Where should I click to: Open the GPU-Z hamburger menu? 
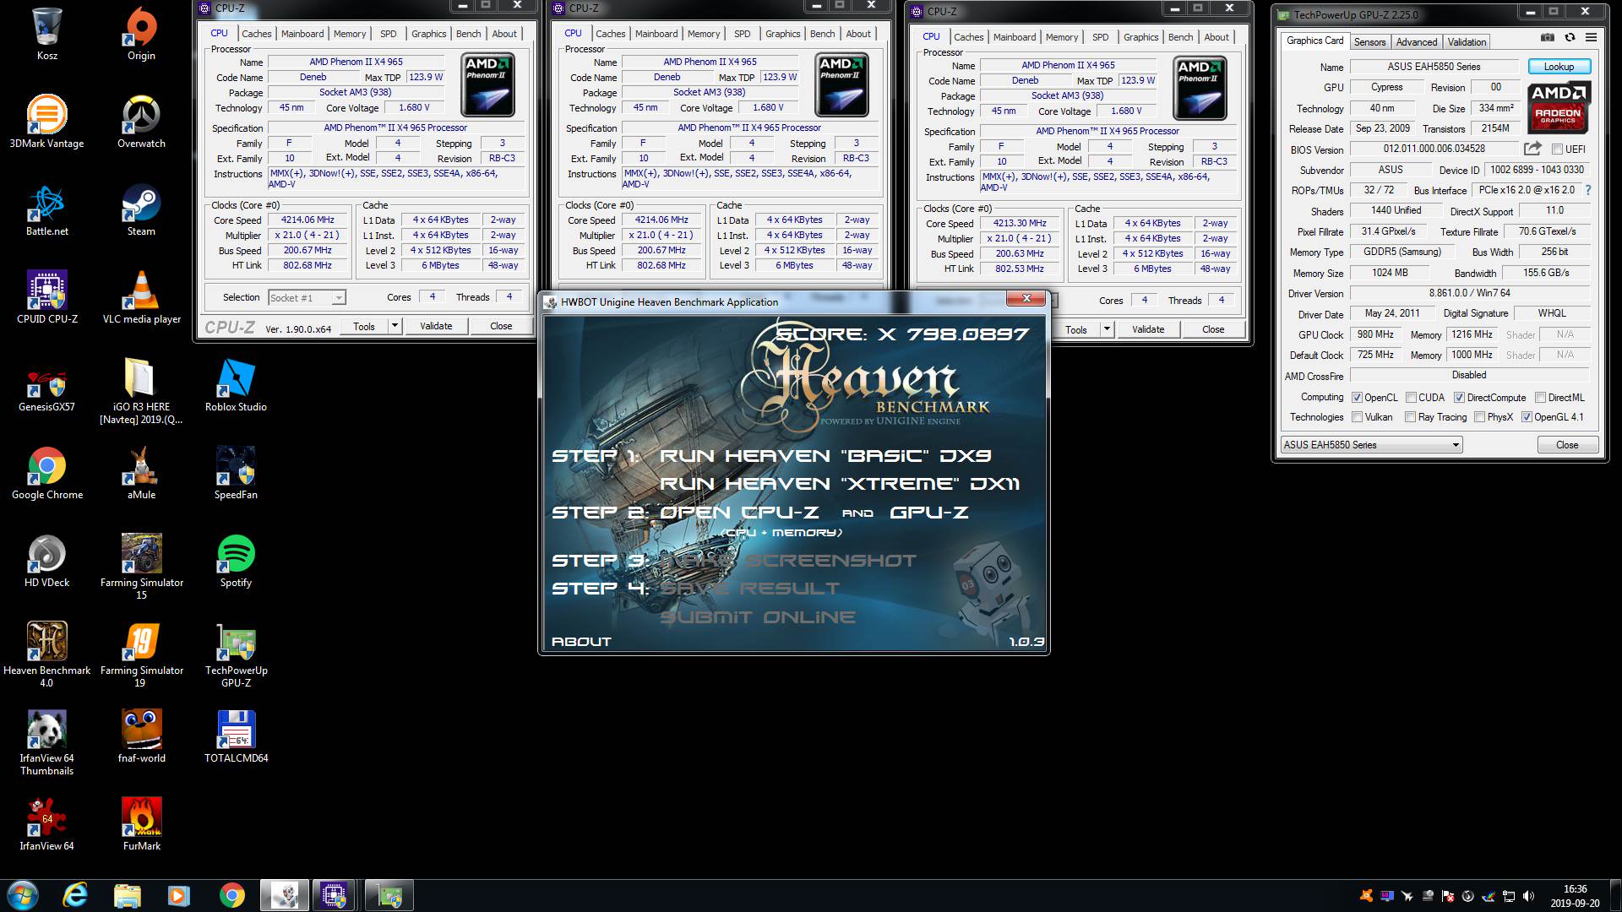click(1591, 38)
